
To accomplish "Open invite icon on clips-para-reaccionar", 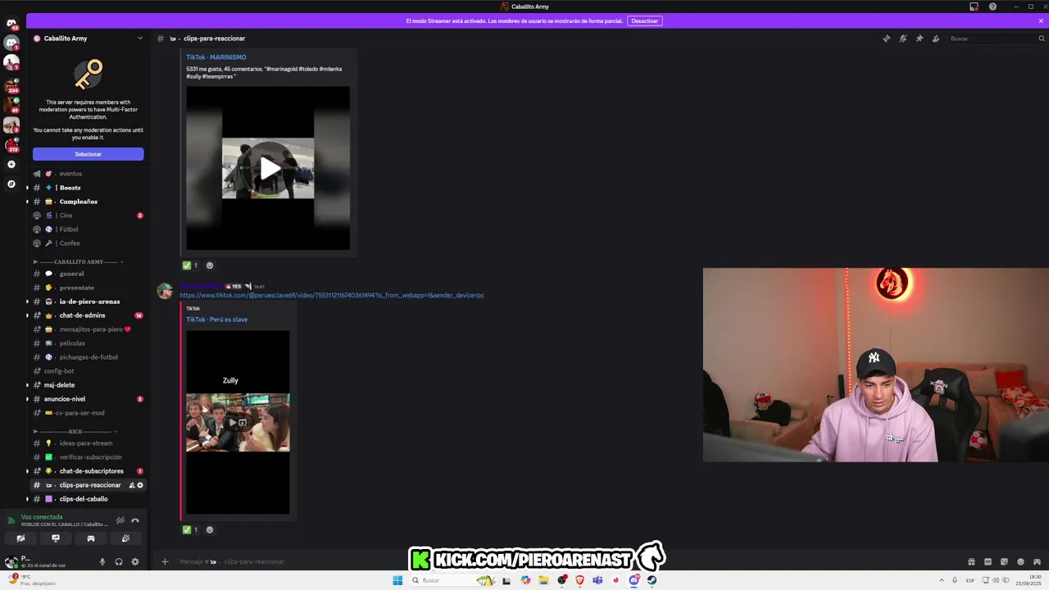I will click(132, 485).
